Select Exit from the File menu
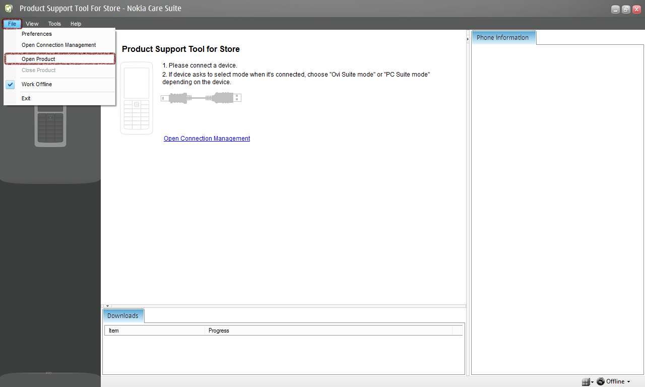This screenshot has height=387, width=645. click(26, 98)
